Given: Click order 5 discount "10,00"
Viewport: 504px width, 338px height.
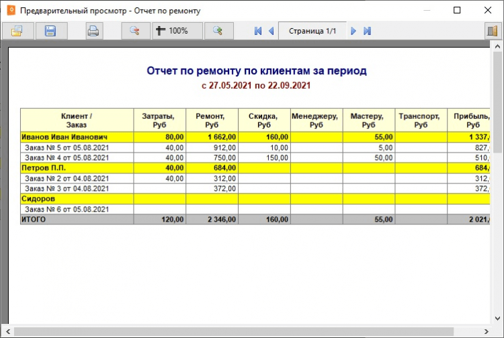Looking at the screenshot, I should click(x=279, y=148).
